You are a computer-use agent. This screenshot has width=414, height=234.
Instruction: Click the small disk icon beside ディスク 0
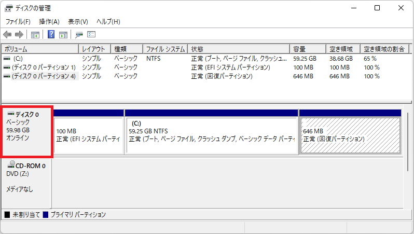tap(11, 114)
